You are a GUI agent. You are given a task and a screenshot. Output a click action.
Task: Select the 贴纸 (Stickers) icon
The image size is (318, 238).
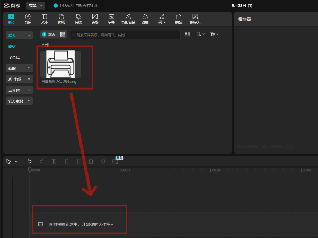click(61, 19)
